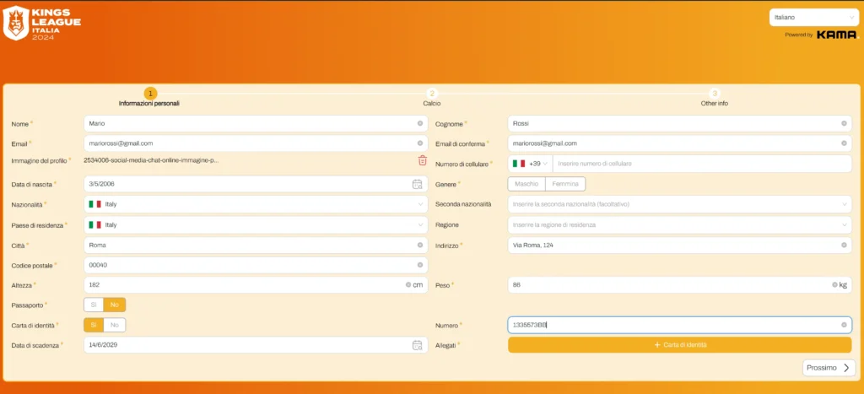Viewport: 864px width, 394px height.
Task: Open the Regione dropdown
Action: [x=679, y=224]
